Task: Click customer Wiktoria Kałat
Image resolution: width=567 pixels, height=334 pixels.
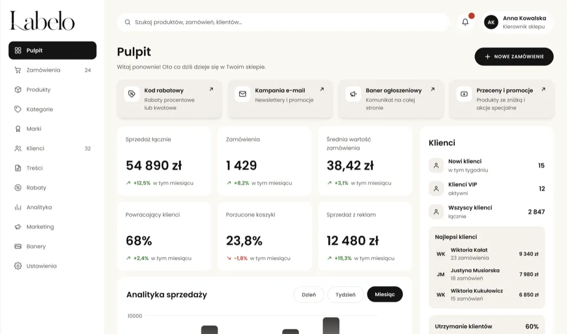Action: [x=487, y=254]
